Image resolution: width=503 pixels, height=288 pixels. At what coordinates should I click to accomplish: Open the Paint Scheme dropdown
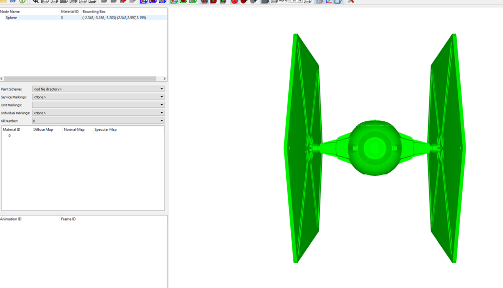point(98,89)
